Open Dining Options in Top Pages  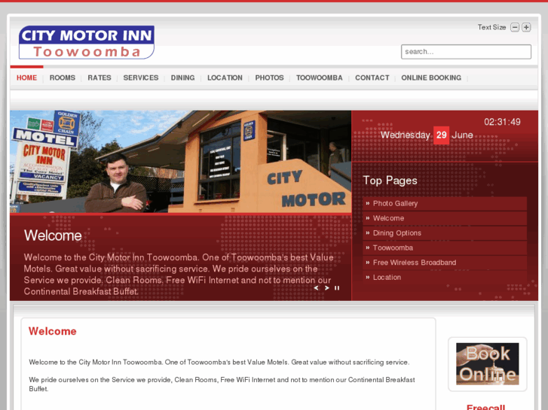pyautogui.click(x=445, y=233)
